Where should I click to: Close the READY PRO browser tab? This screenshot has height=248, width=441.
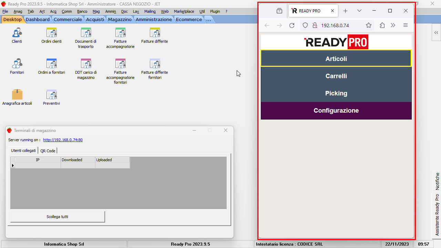(x=332, y=11)
